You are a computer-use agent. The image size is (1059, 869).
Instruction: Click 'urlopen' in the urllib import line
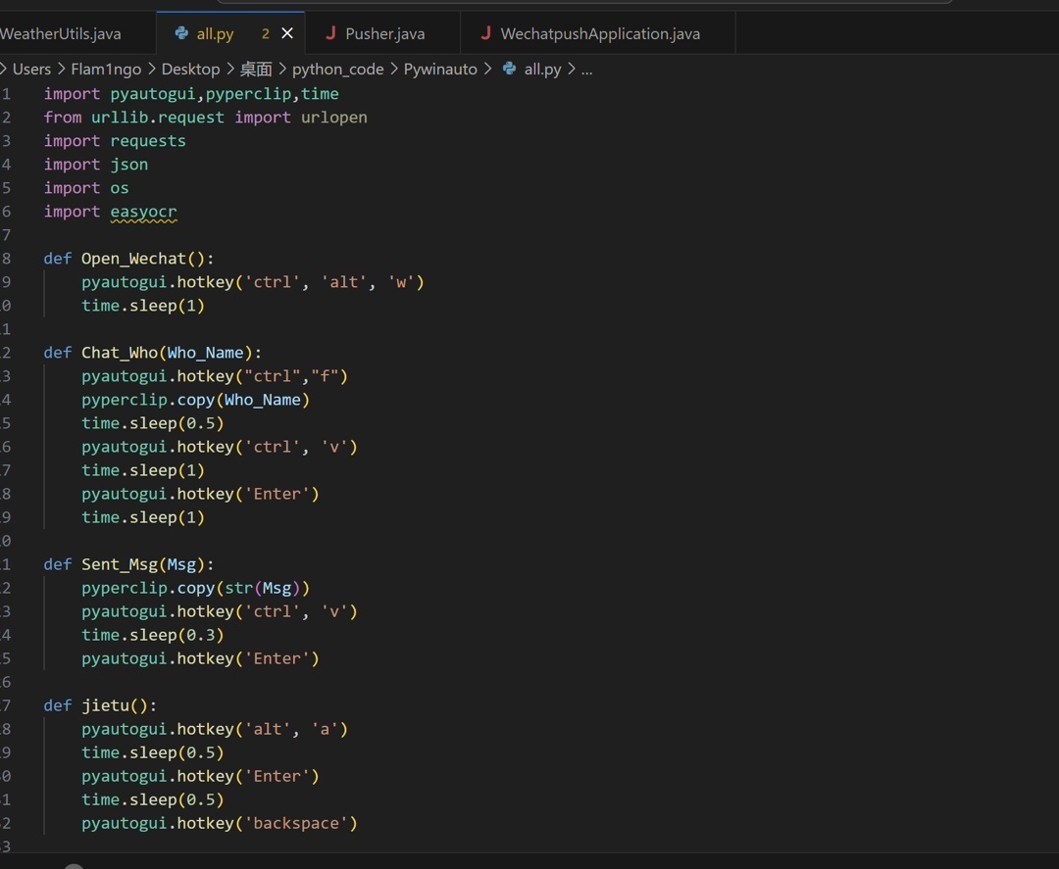334,118
